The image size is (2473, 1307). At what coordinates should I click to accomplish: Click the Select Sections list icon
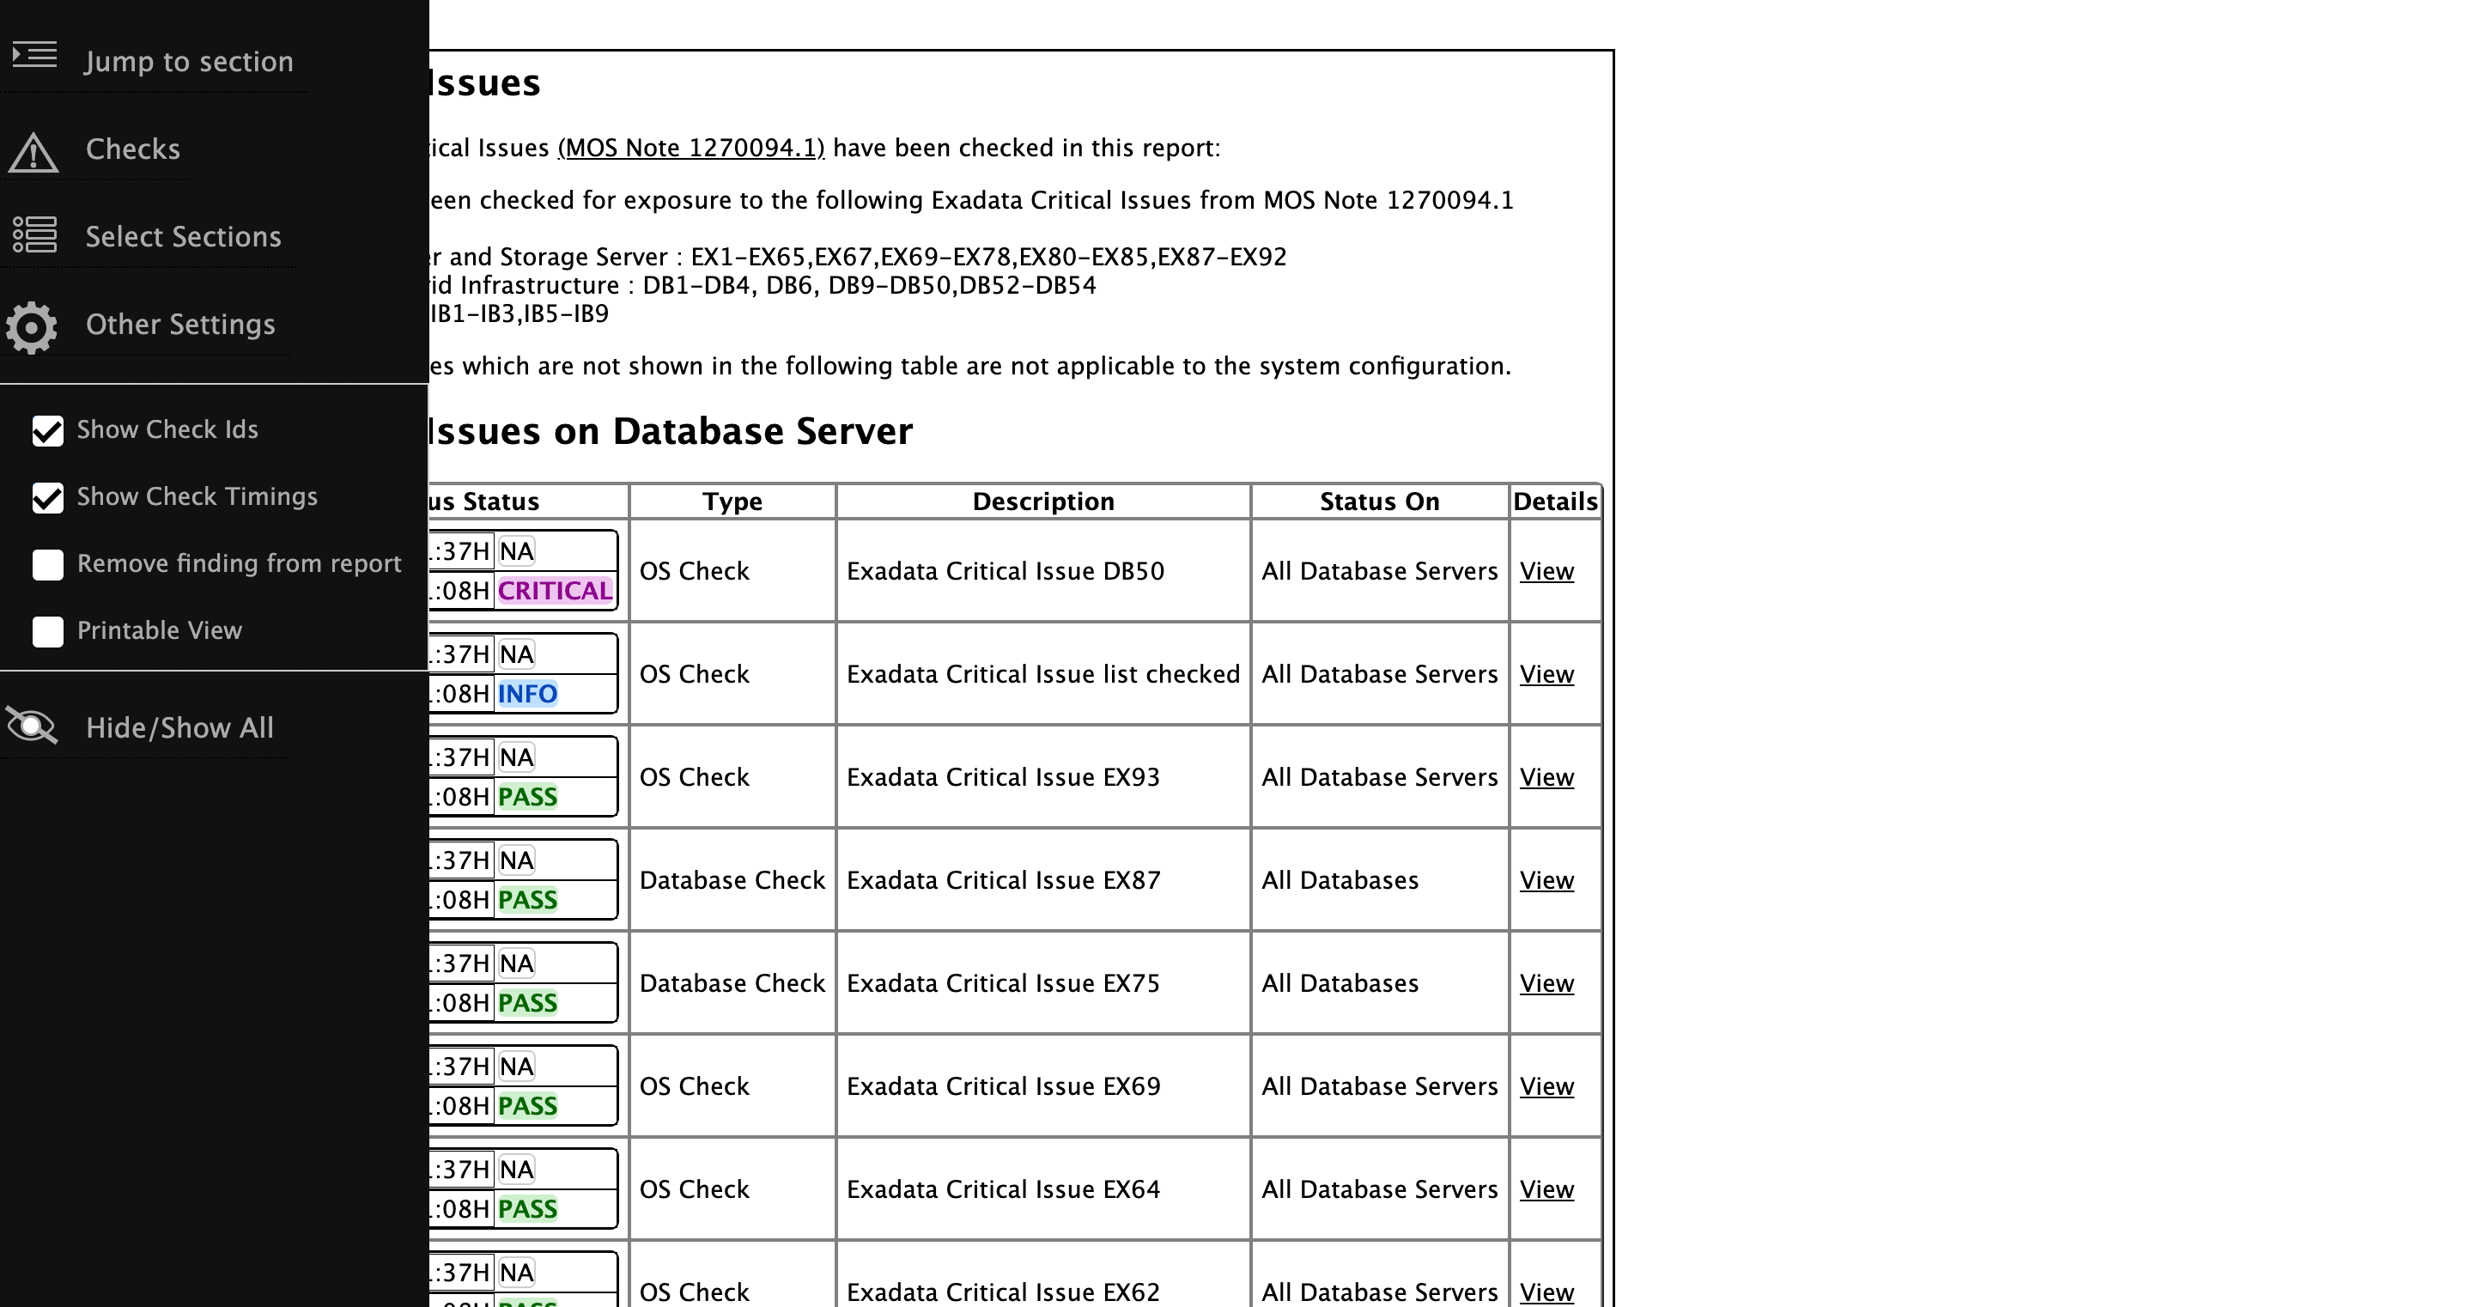pyautogui.click(x=33, y=236)
